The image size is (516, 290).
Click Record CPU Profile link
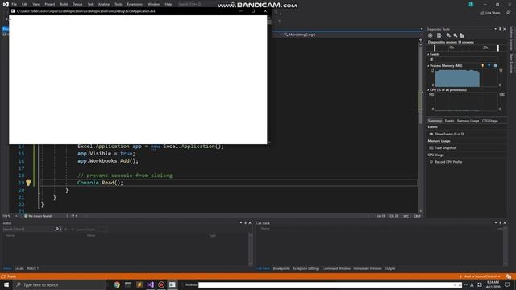[448, 162]
